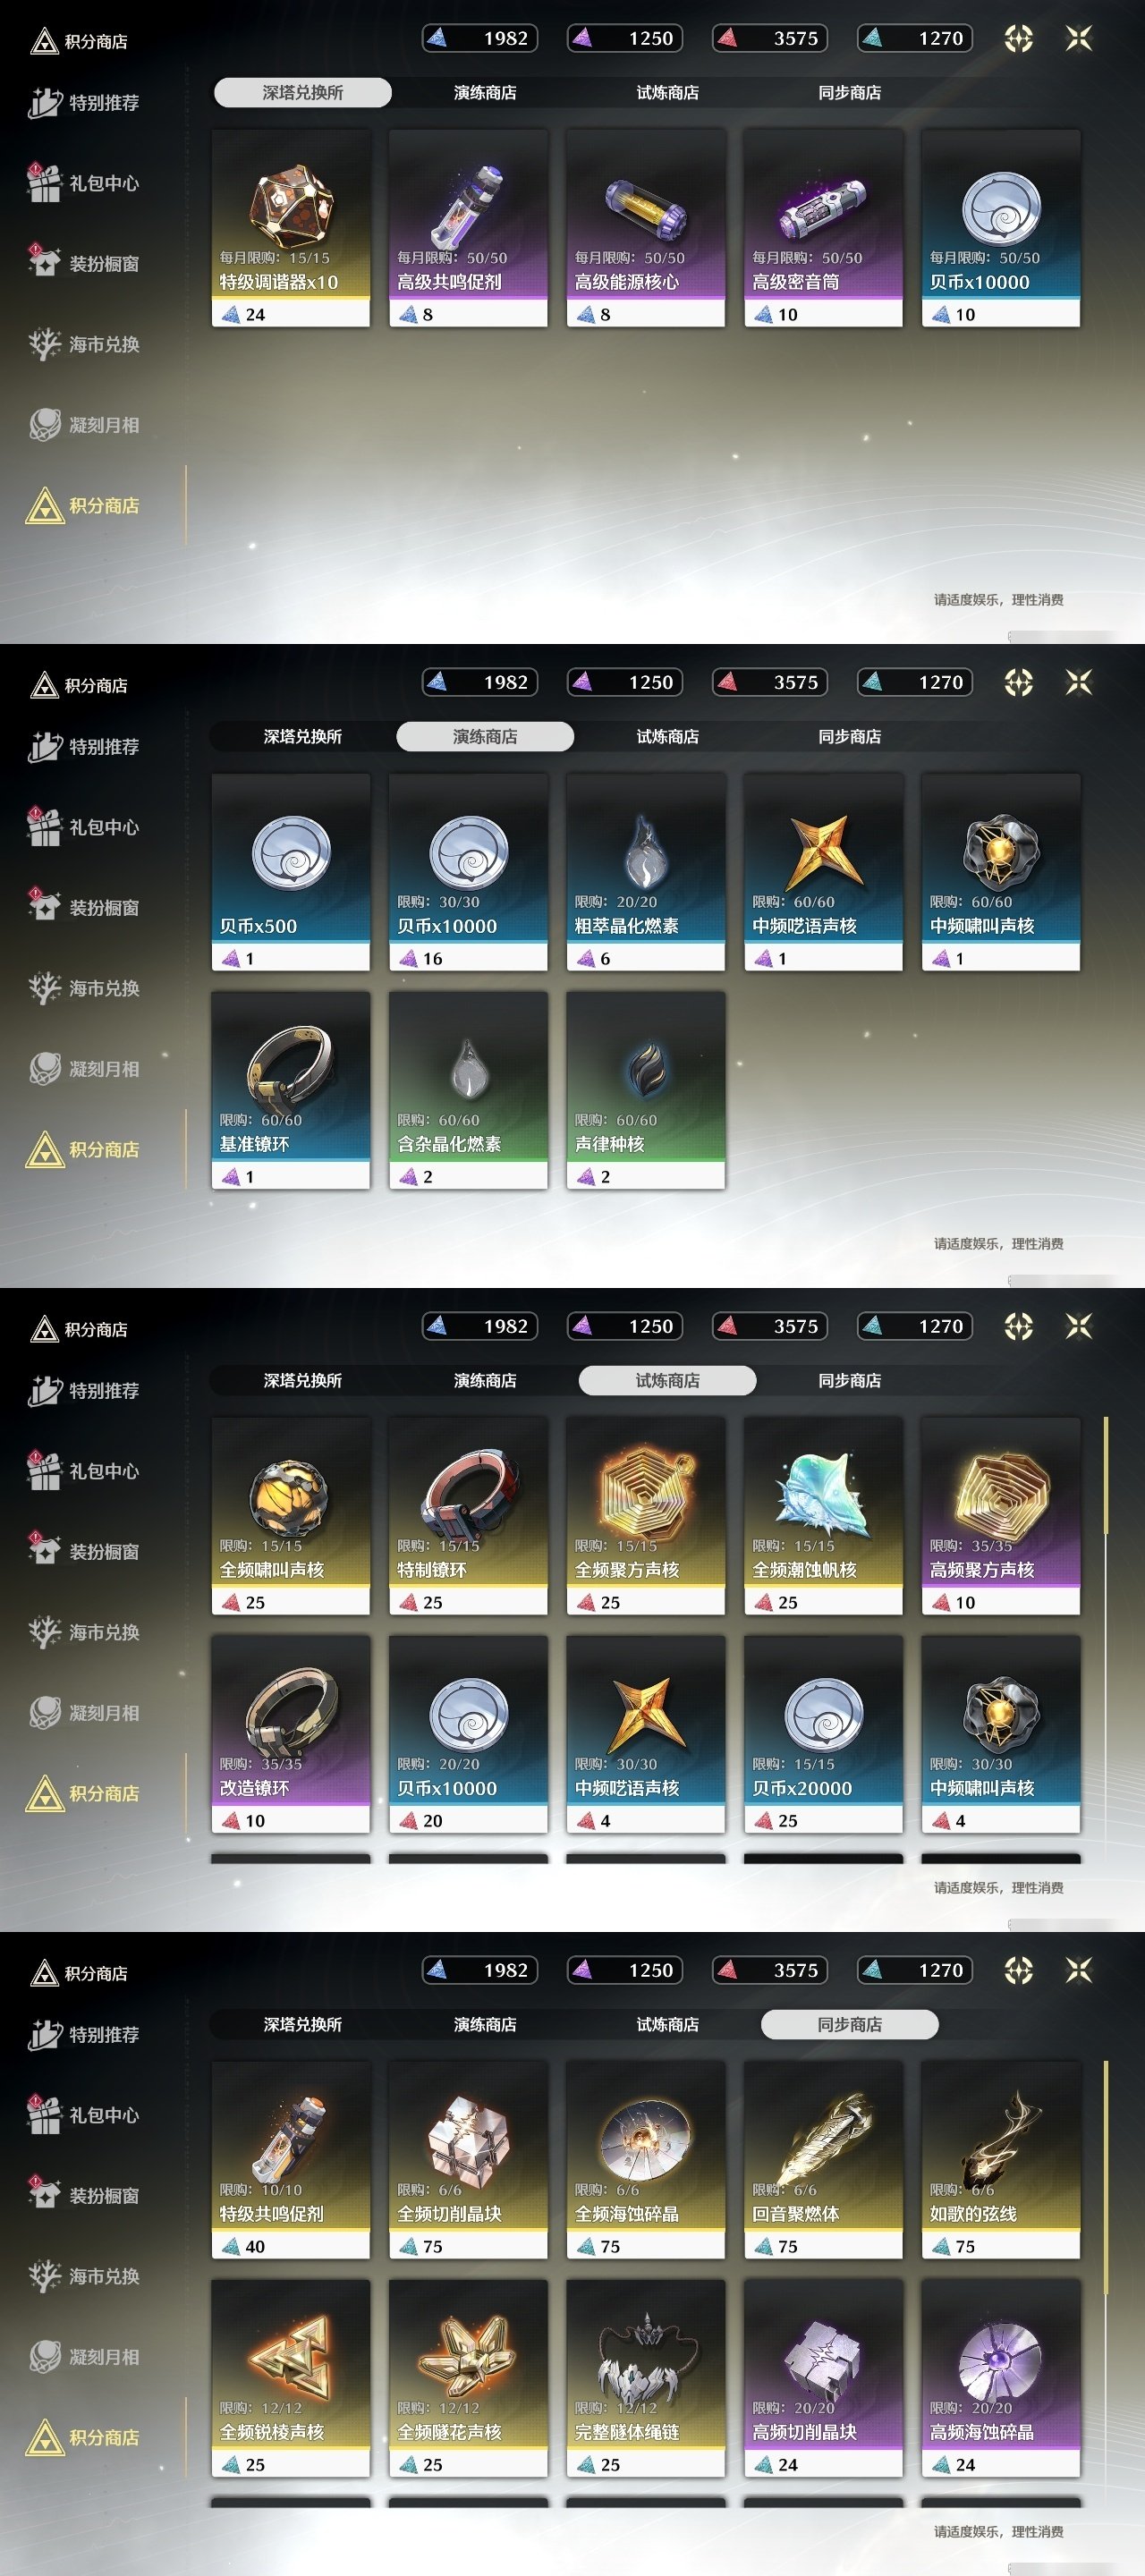
Task: Select the 高级能源核心 capsule item
Action: (x=646, y=228)
